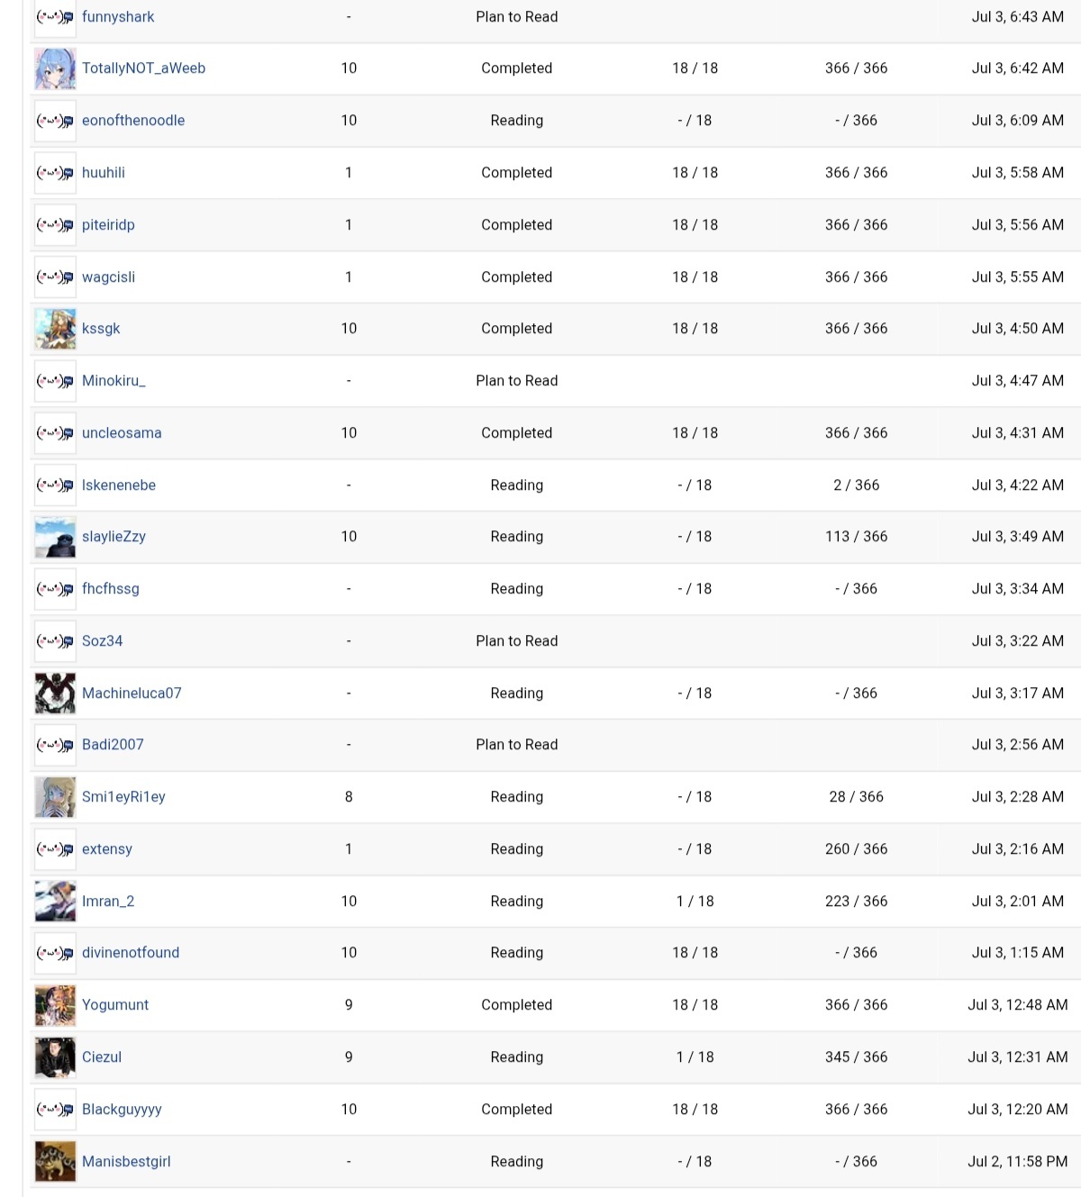Viewport: 1081px width, 1197px height.
Task: Click funnyshark's default placeholder avatar icon
Action: pyautogui.click(x=55, y=18)
